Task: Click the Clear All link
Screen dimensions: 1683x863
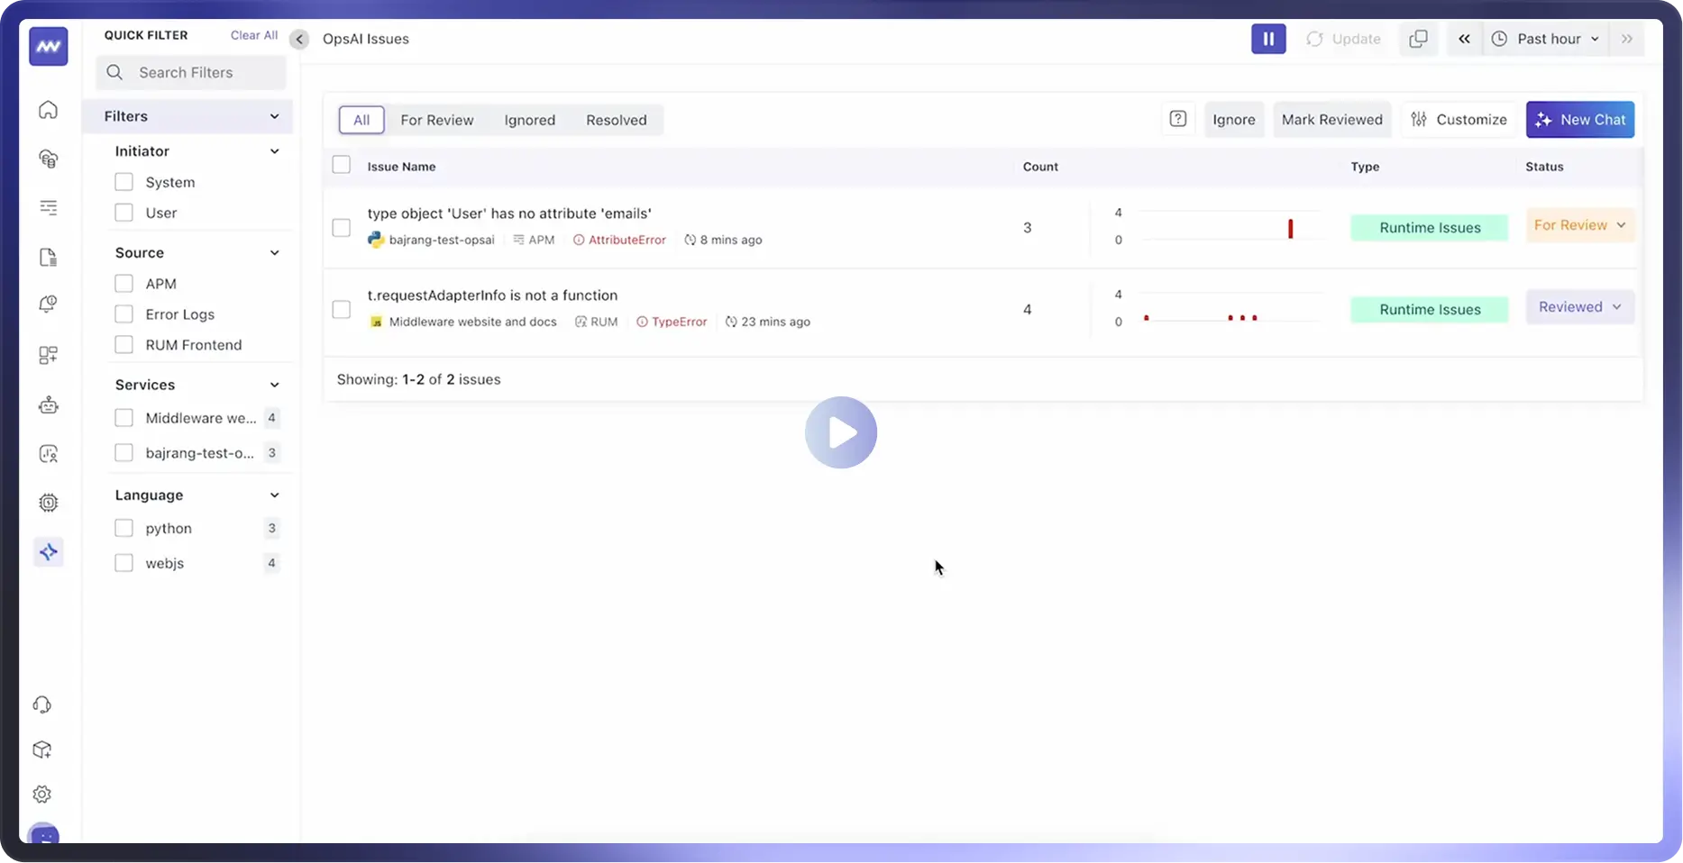Action: [x=253, y=35]
